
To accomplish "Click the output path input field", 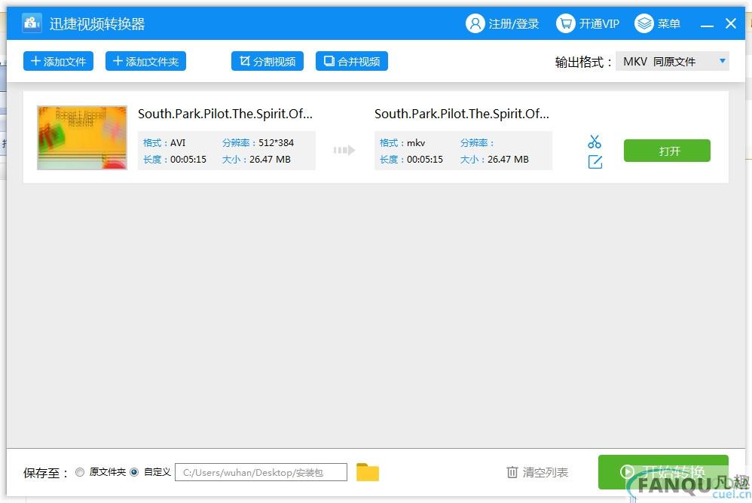I will tap(261, 472).
